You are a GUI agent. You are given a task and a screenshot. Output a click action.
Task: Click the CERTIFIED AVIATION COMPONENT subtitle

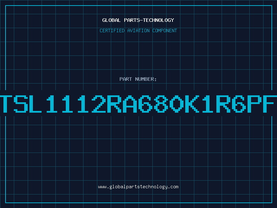[x=138, y=31]
